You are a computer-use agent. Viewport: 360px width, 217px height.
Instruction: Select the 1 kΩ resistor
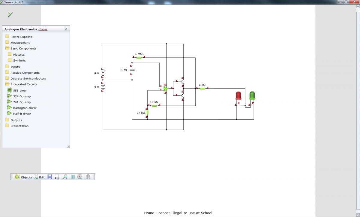pyautogui.click(x=202, y=88)
